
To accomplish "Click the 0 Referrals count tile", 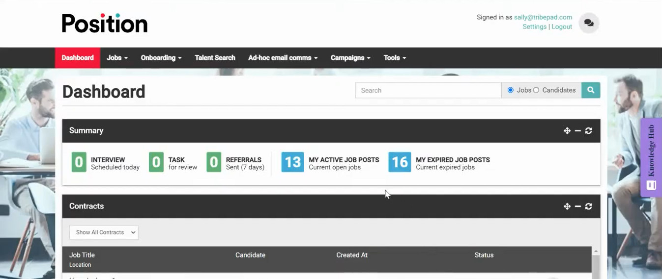I will click(214, 162).
